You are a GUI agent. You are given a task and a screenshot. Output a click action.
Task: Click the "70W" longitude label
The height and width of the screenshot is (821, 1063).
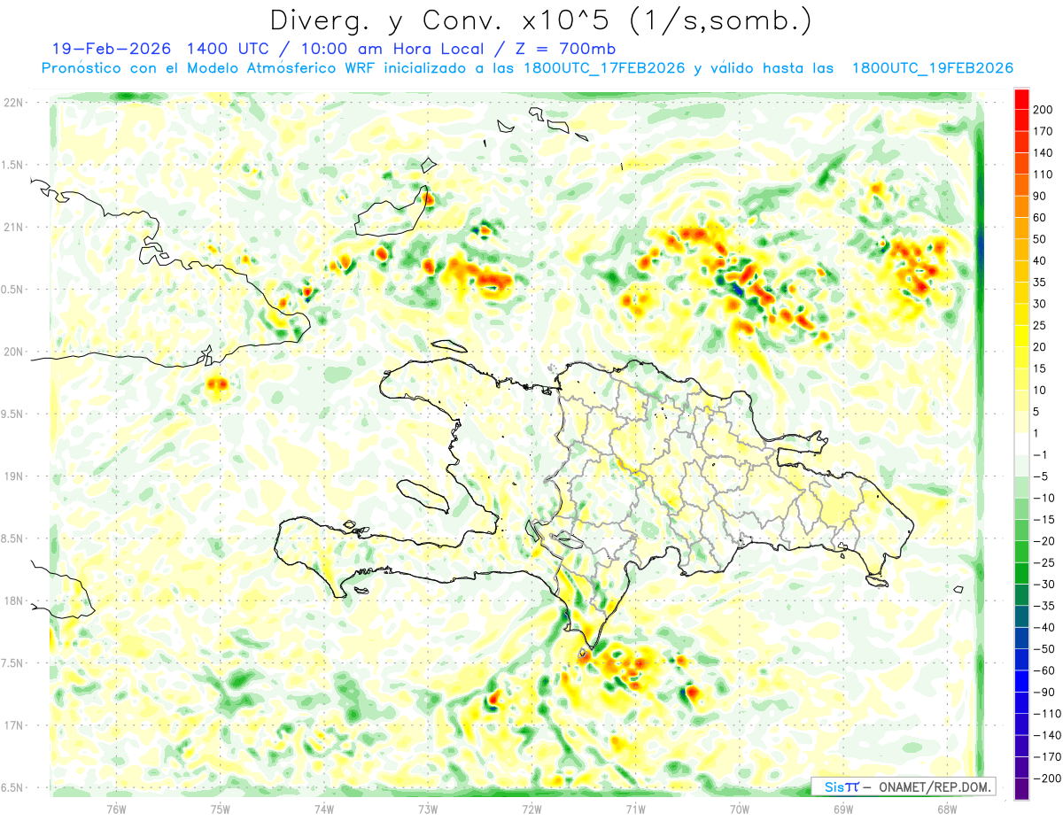tap(740, 809)
